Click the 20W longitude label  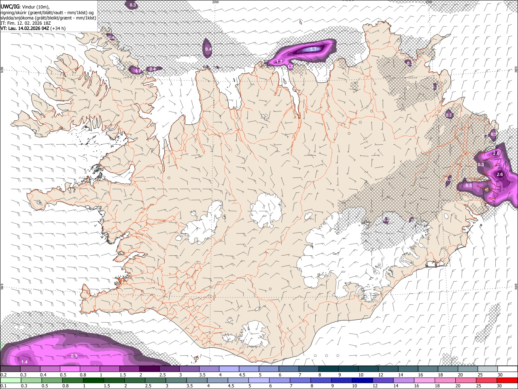coord(215,2)
